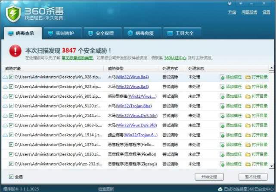Open Win32/Trojan.6... link in _1514 row

(140, 135)
